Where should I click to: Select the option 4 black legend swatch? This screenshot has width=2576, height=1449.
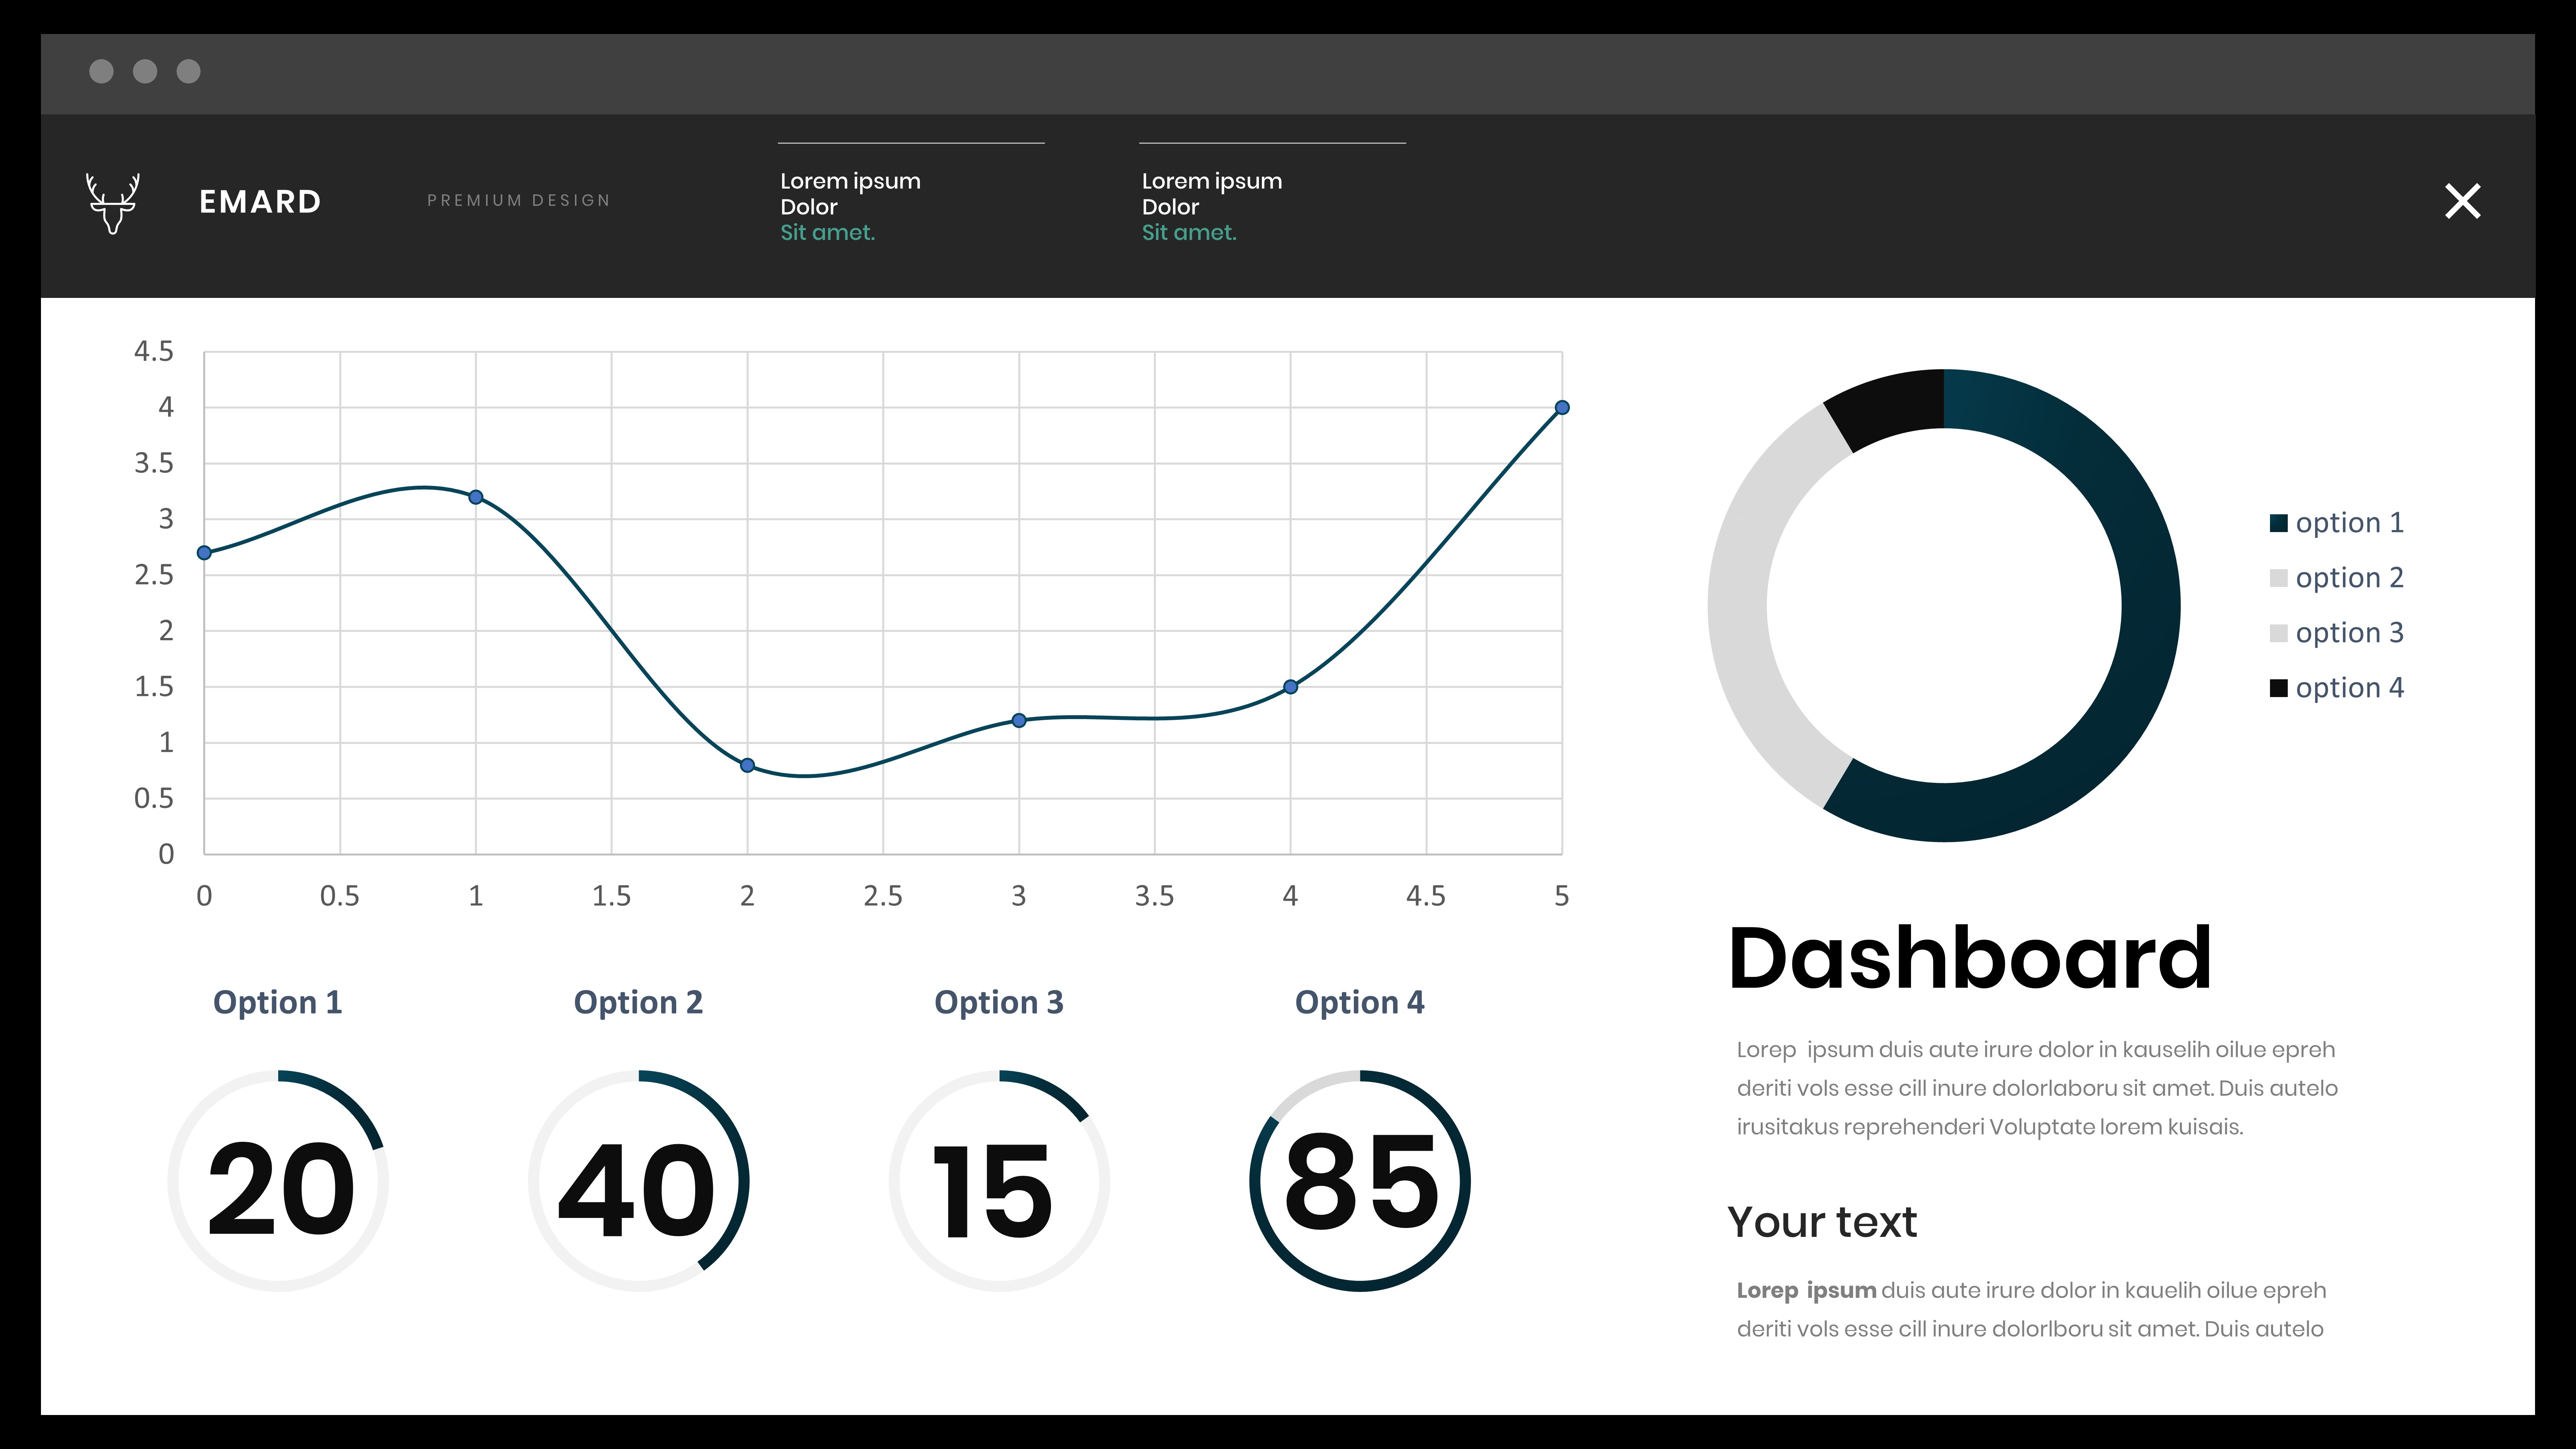coord(2279,688)
